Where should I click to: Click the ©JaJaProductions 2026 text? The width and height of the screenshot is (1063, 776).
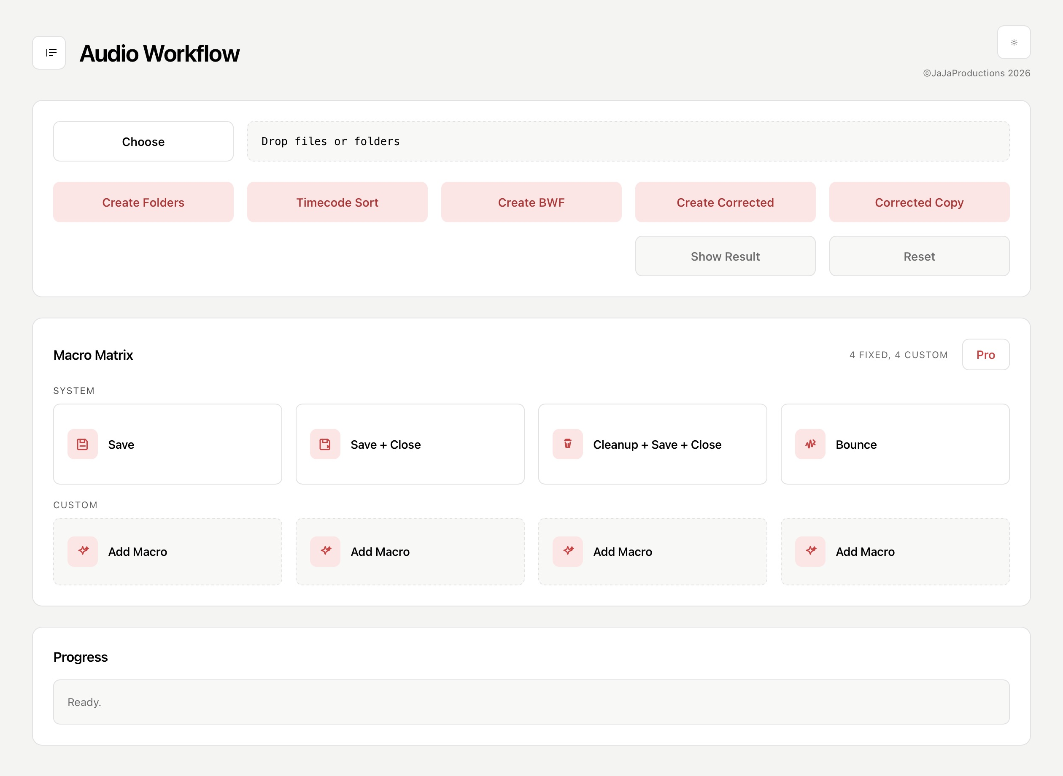pyautogui.click(x=977, y=73)
